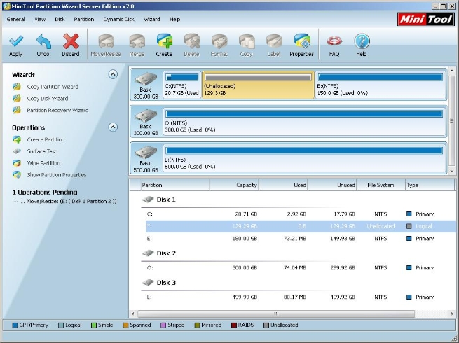Click the Create partition toolbar icon

[x=164, y=41]
